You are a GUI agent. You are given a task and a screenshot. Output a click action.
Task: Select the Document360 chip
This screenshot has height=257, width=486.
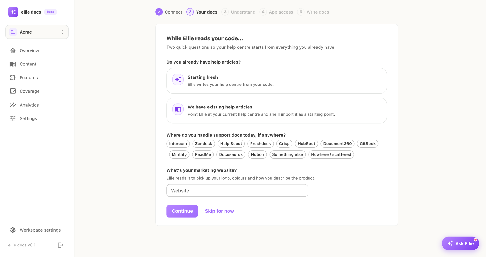[337, 144]
